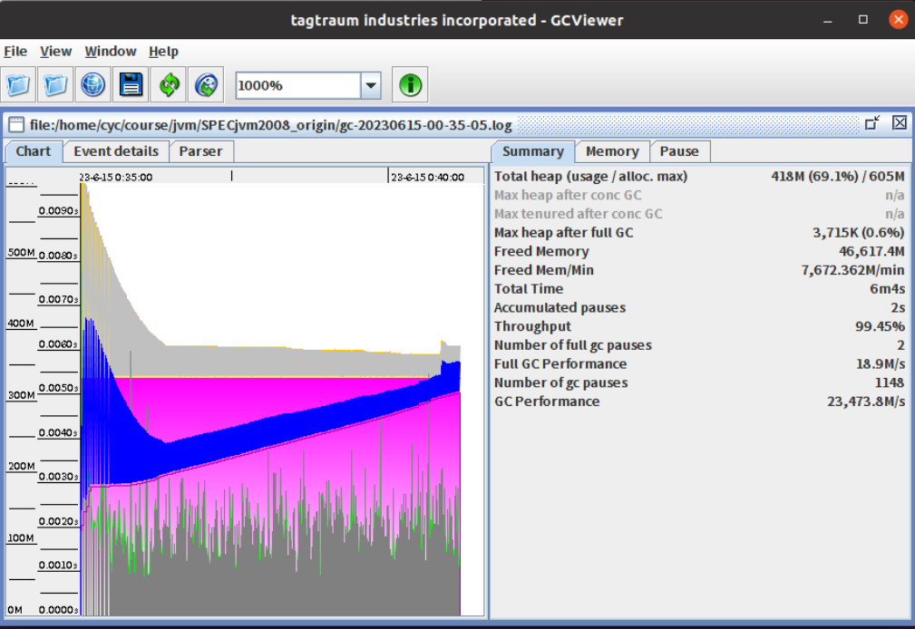Toggle watch mode with globe-arrow icon

tap(206, 85)
